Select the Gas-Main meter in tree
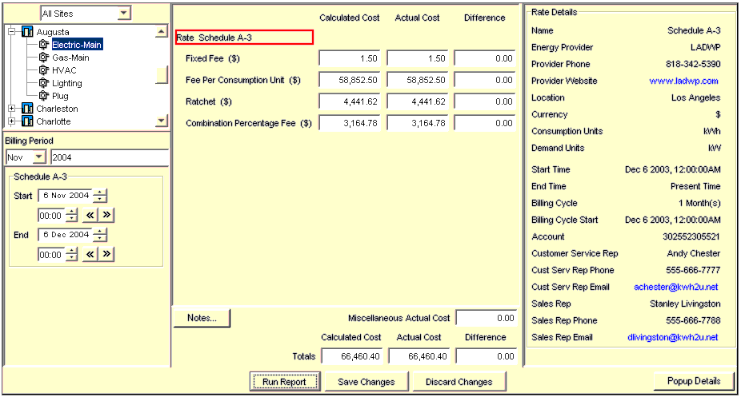 click(70, 58)
